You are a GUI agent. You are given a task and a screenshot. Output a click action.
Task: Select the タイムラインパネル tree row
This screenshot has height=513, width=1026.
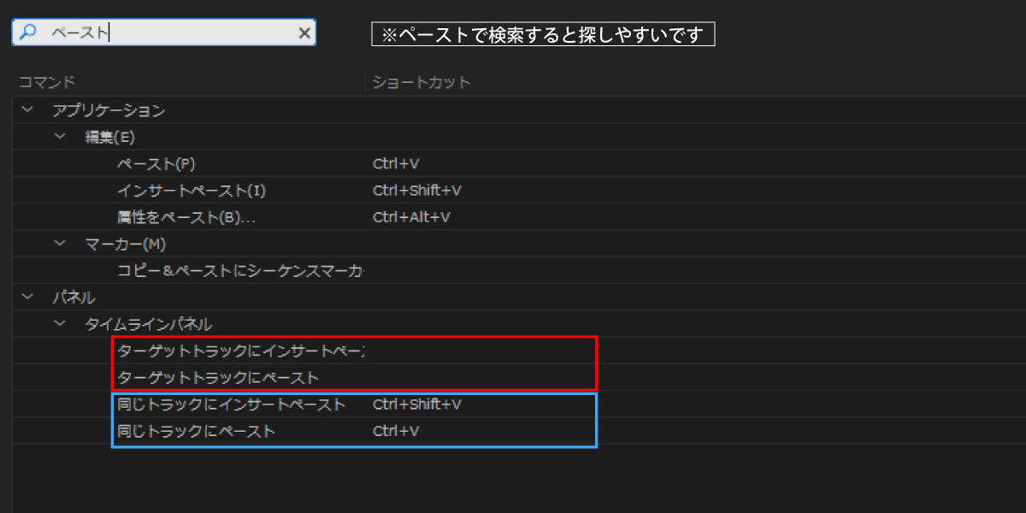(519, 324)
